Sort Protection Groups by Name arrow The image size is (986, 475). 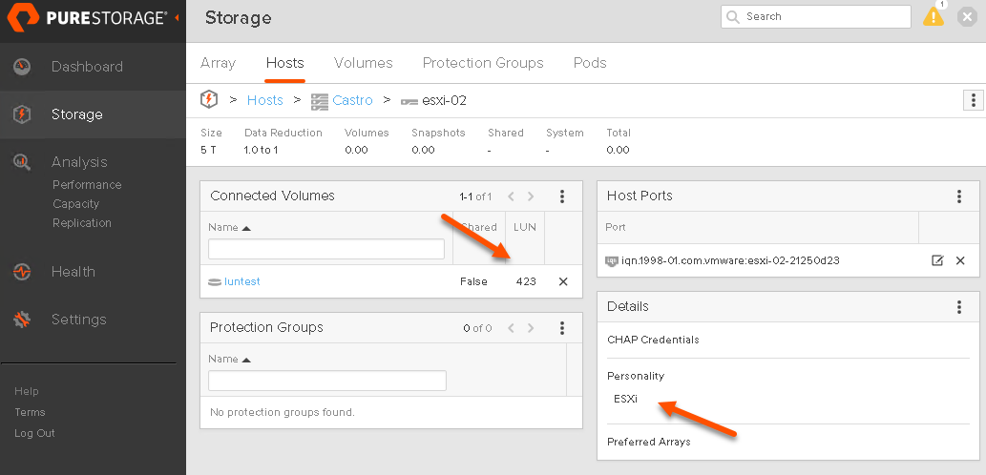[246, 360]
